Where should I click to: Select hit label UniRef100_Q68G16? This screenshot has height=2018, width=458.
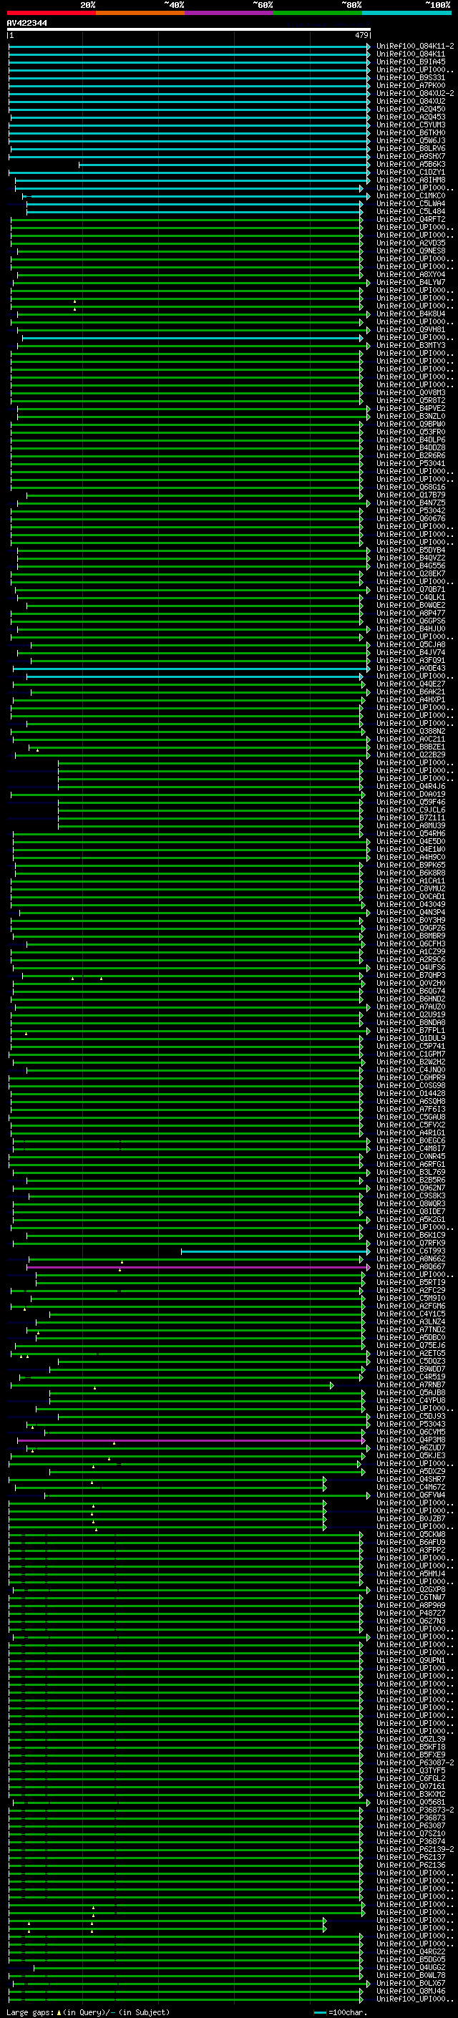pyautogui.click(x=411, y=487)
